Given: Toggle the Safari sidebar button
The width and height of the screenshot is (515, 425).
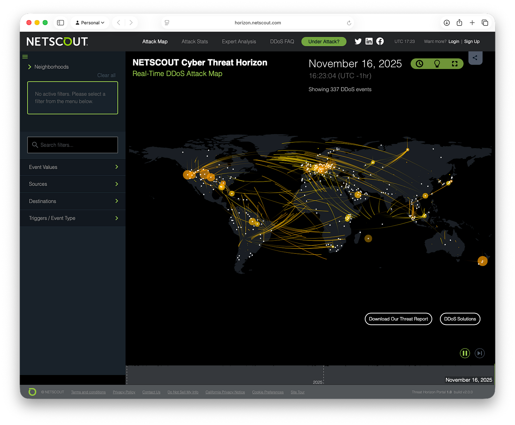Looking at the screenshot, I should click(x=60, y=23).
